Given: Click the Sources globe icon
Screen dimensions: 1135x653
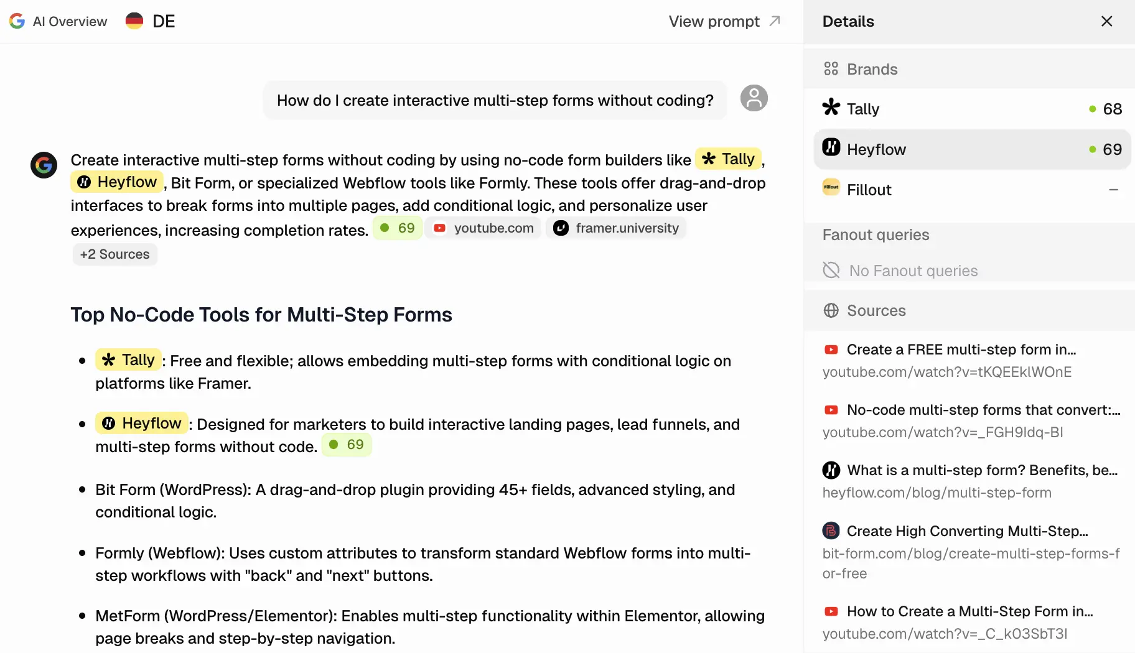Looking at the screenshot, I should tap(831, 310).
